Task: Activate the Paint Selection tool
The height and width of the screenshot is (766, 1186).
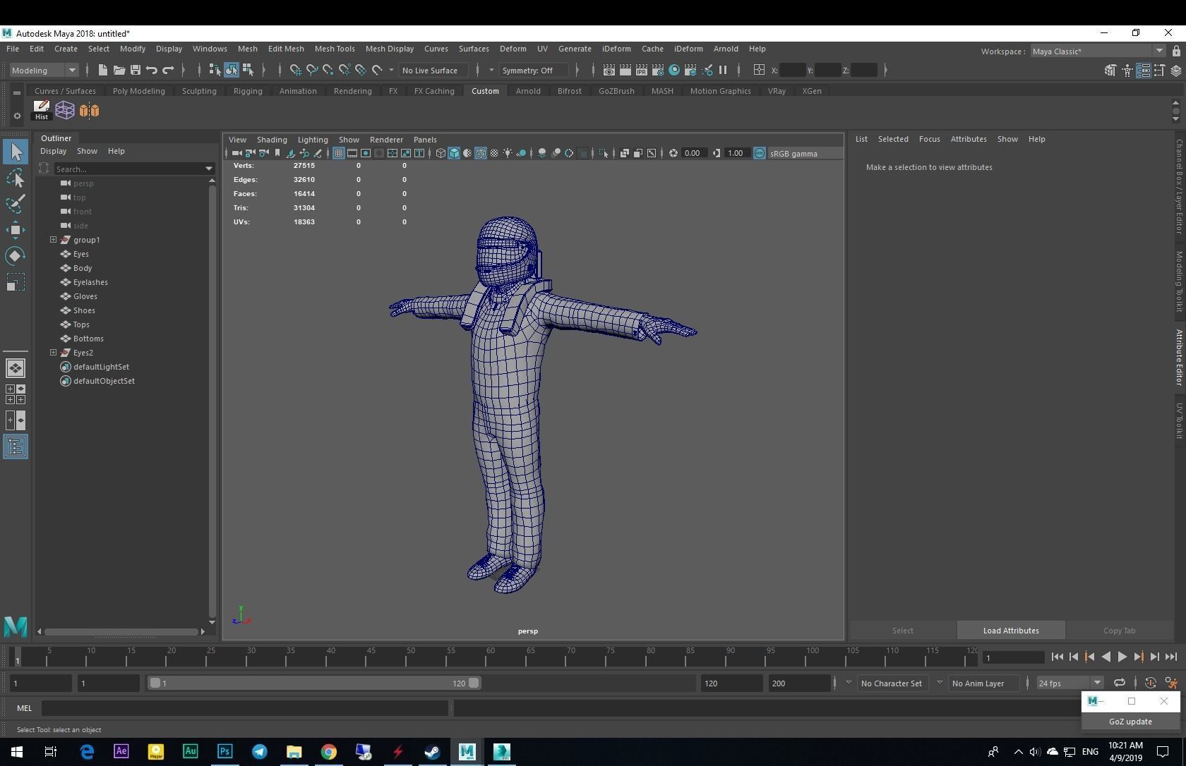Action: [x=16, y=204]
